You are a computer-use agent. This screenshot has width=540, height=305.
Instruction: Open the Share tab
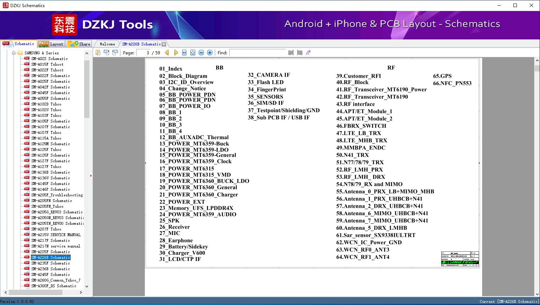[x=79, y=44]
